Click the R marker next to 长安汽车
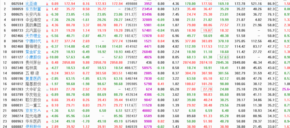 click(47, 14)
